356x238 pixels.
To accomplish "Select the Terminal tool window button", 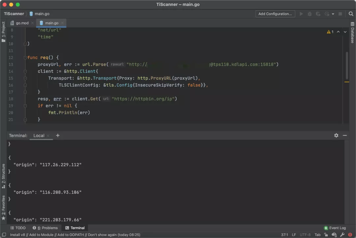I will (x=75, y=228).
